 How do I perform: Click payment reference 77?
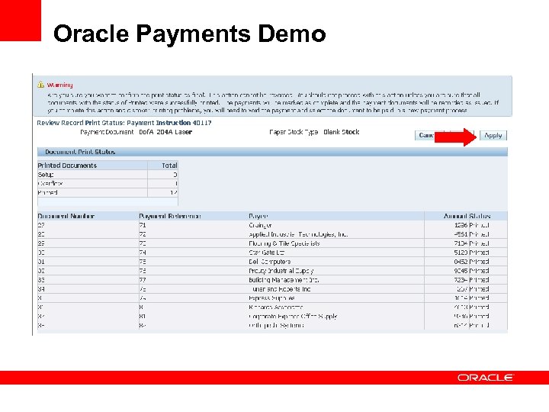(142, 280)
